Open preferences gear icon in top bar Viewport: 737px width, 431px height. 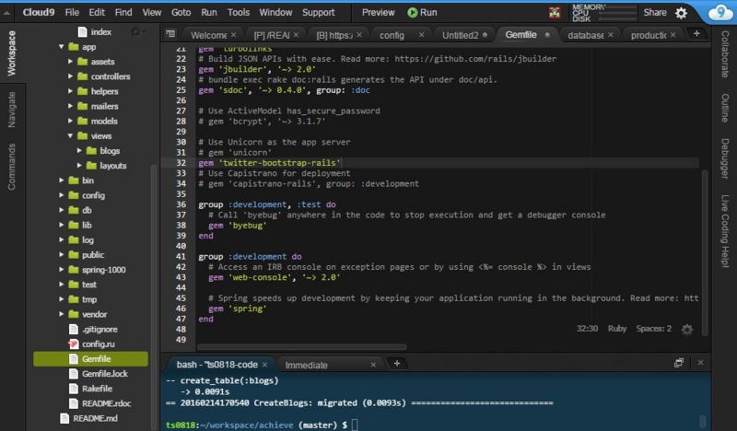(x=681, y=13)
